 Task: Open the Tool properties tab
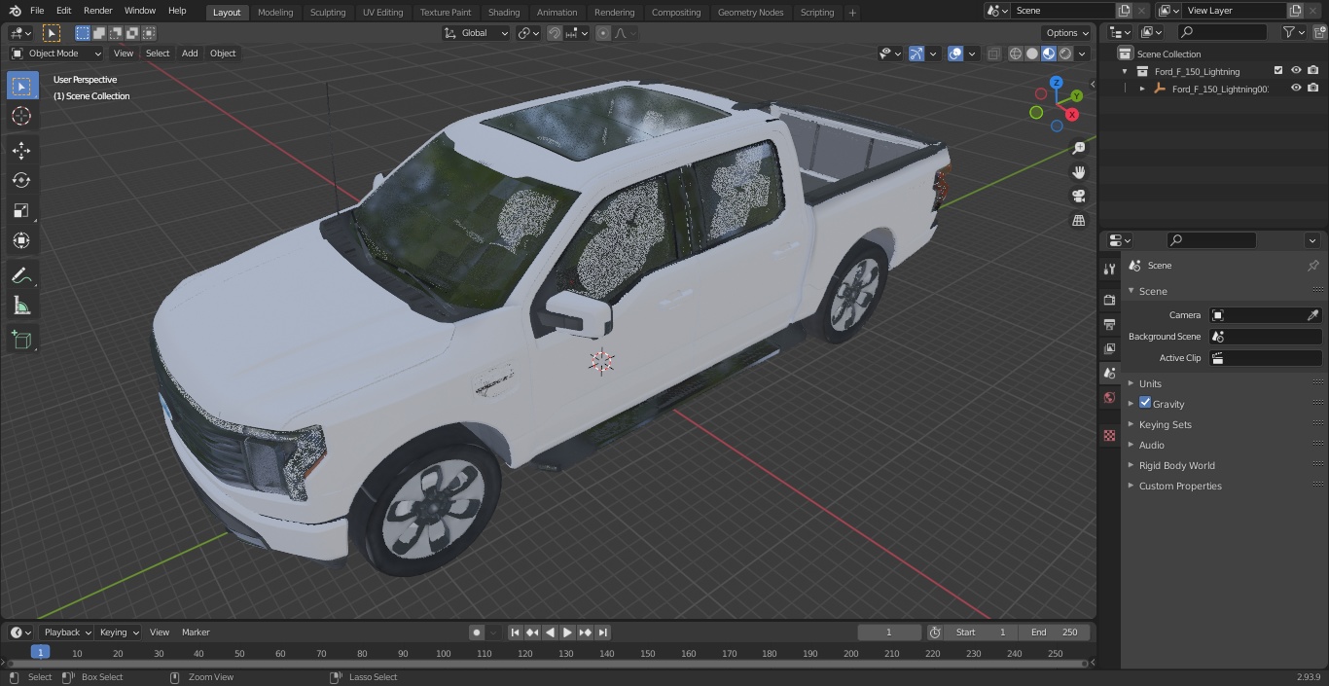coord(1109,269)
